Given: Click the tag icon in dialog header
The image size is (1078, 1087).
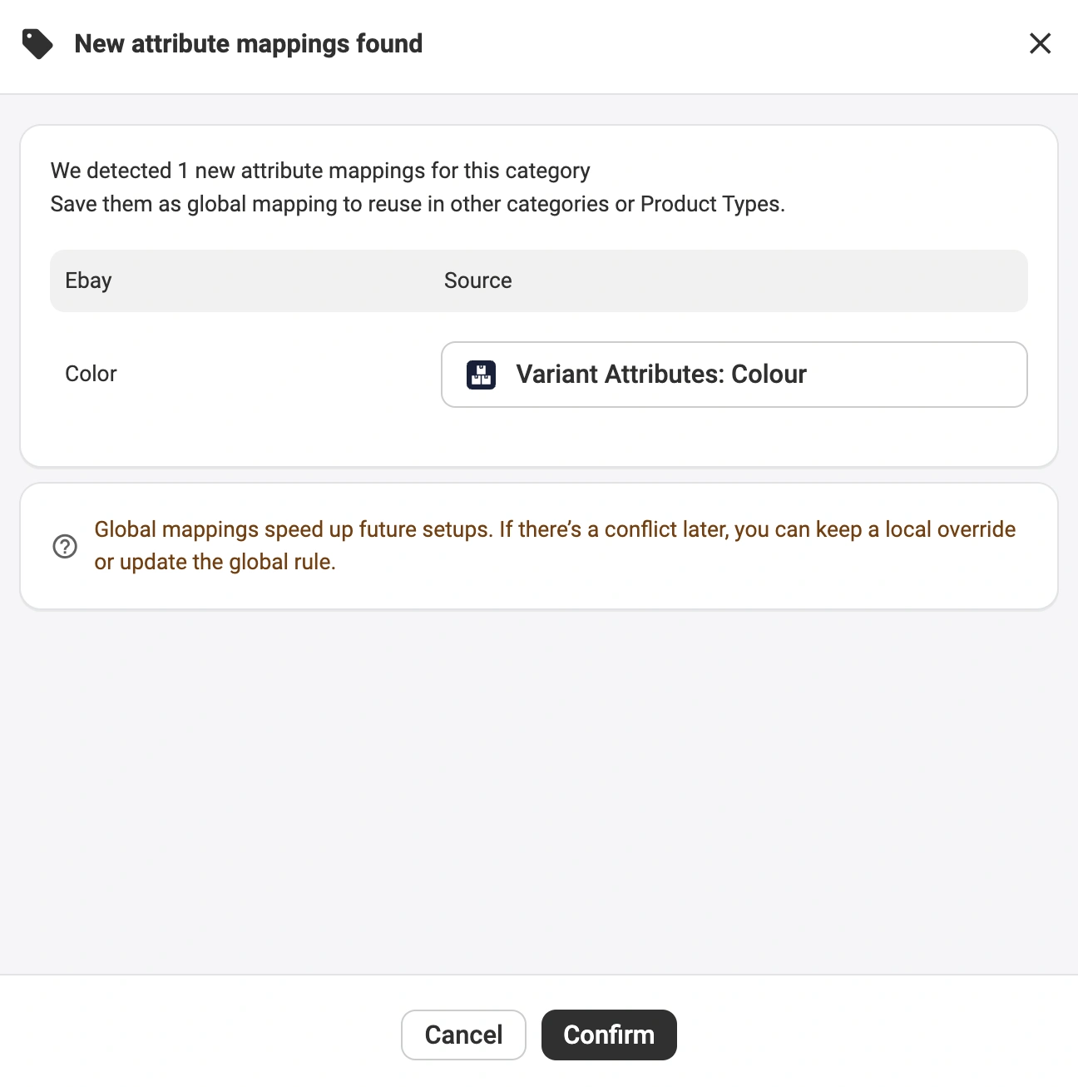Looking at the screenshot, I should click(x=37, y=44).
